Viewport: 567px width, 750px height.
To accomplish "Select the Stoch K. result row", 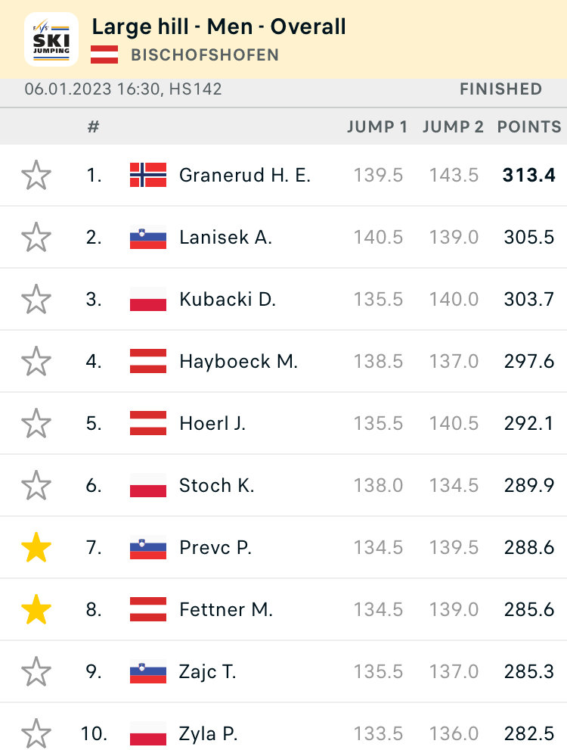I will pyautogui.click(x=302, y=486).
